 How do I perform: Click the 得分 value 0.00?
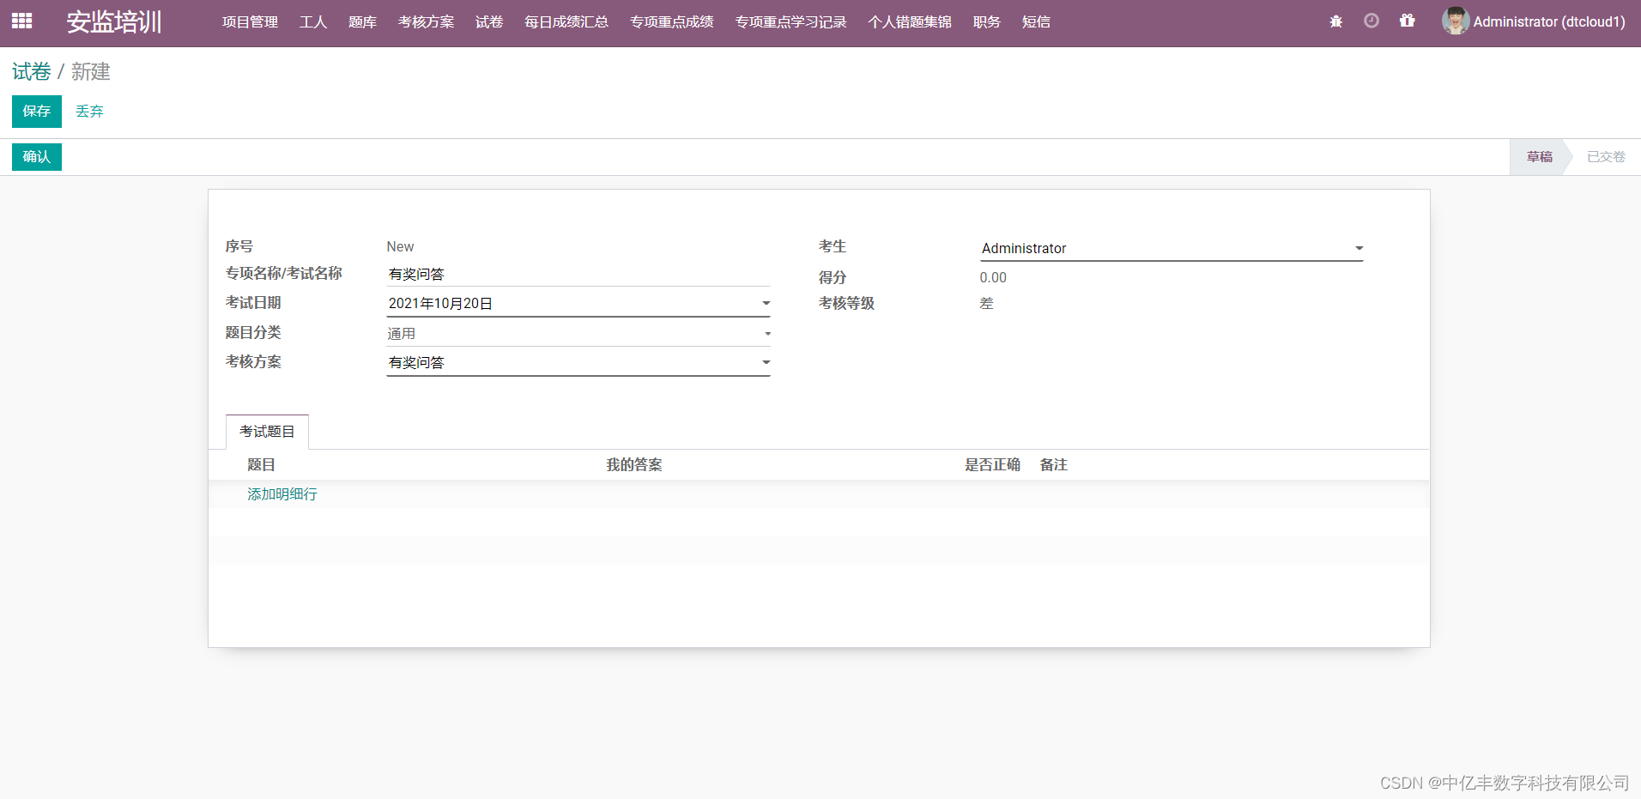click(x=993, y=277)
